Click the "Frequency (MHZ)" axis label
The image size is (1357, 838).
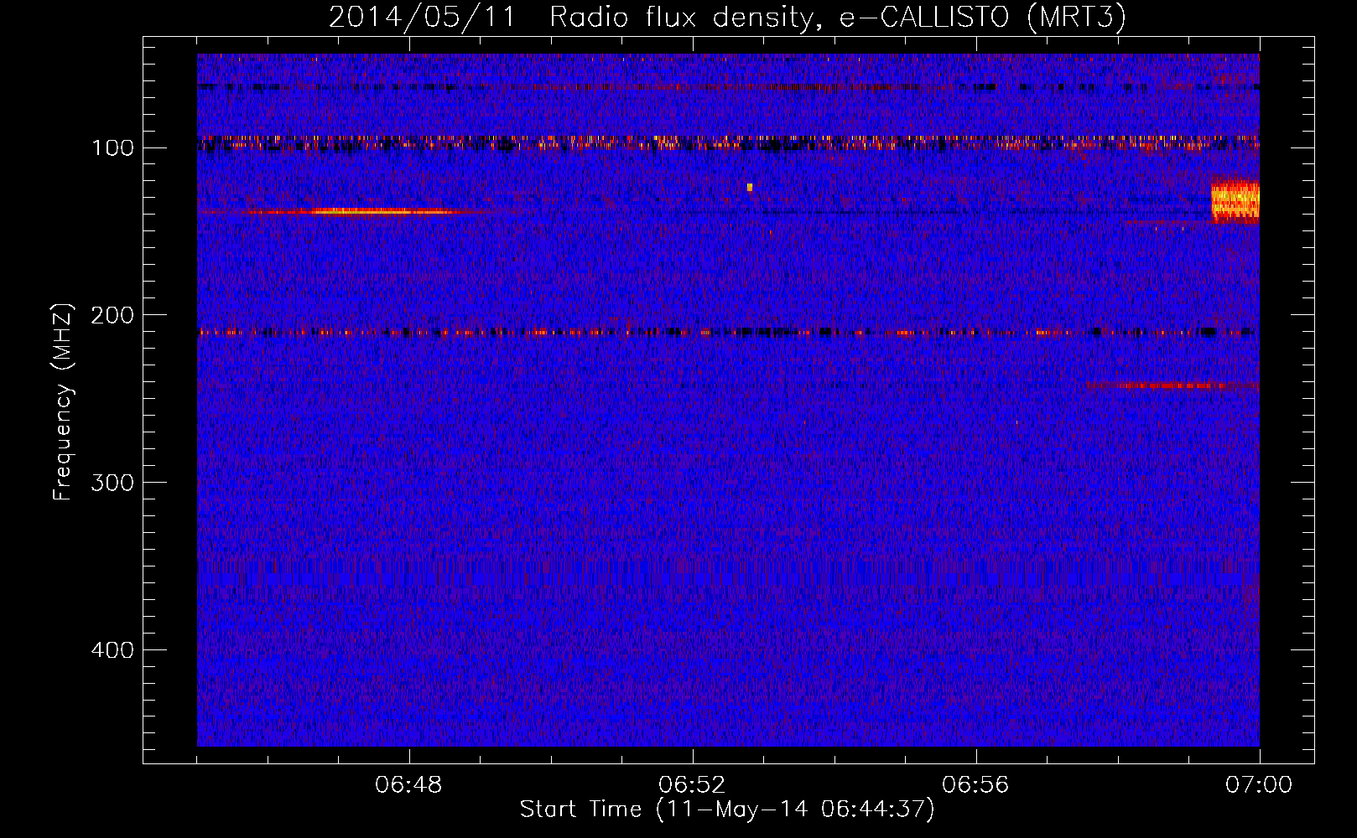point(63,401)
